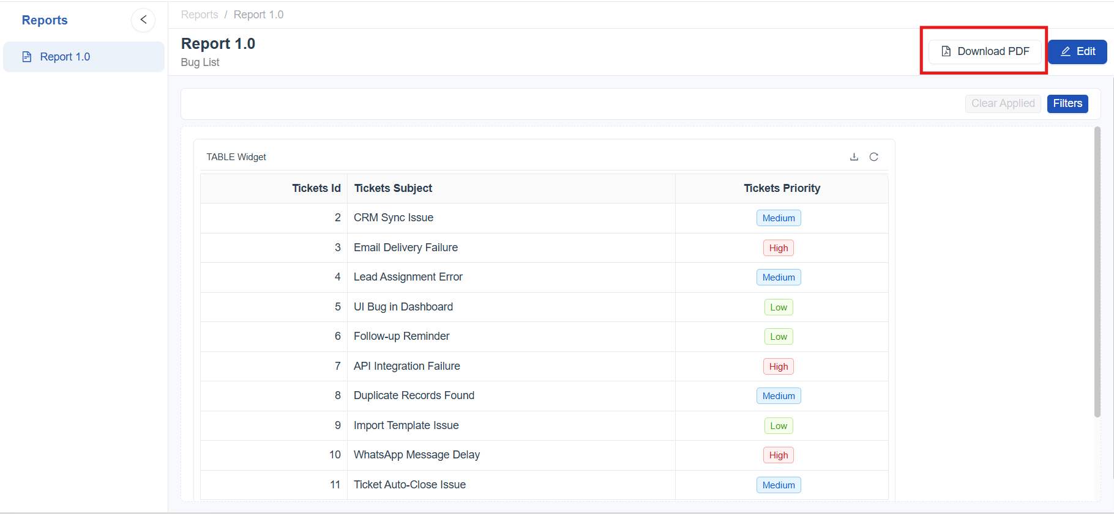
Task: Select the API Integration Failure row
Action: point(407,366)
